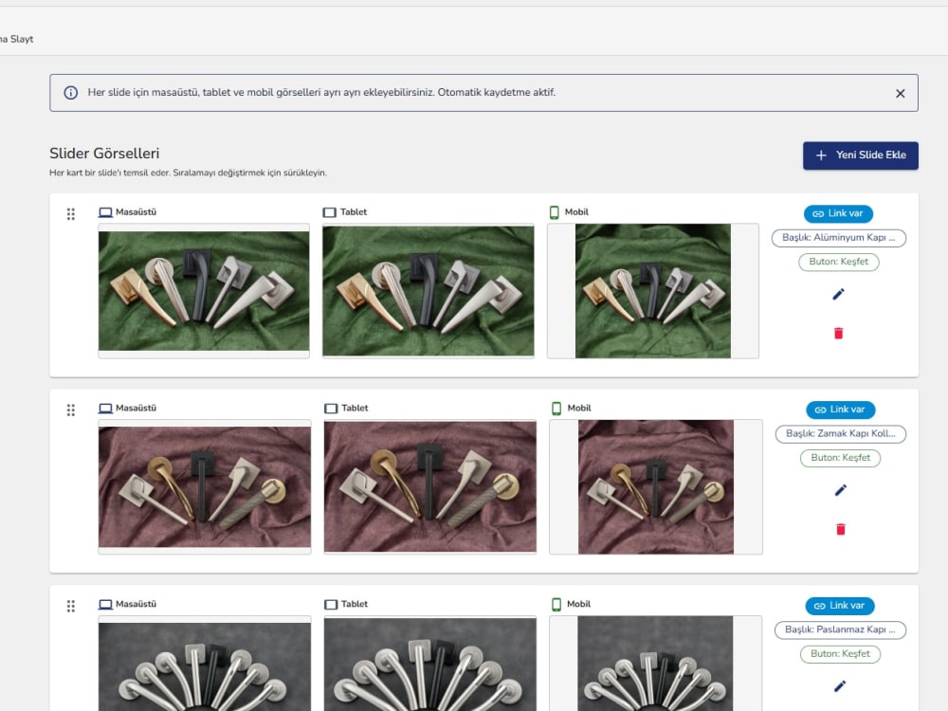Image resolution: width=948 pixels, height=711 pixels.
Task: Open the gray desktop image of Paslanmaz slide
Action: pos(205,666)
